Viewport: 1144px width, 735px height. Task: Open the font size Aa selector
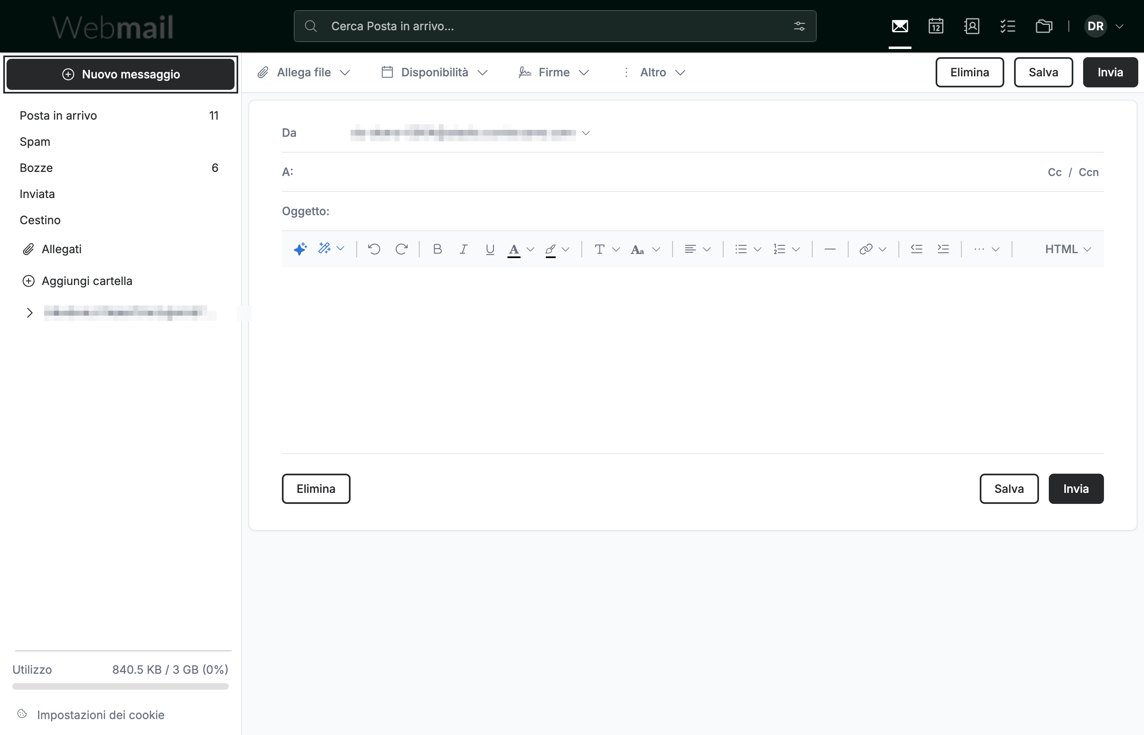point(637,249)
